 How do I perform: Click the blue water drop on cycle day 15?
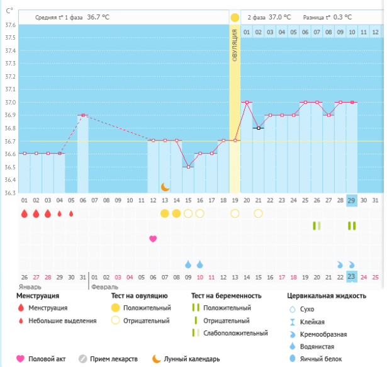188,264
